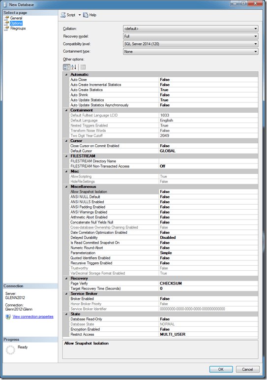Open the Help icon
This screenshot has height=380, width=267.
pos(86,15)
